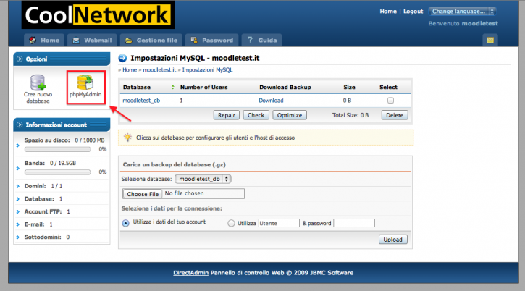Open the Home navigation tab
The image size is (525, 291).
click(44, 41)
